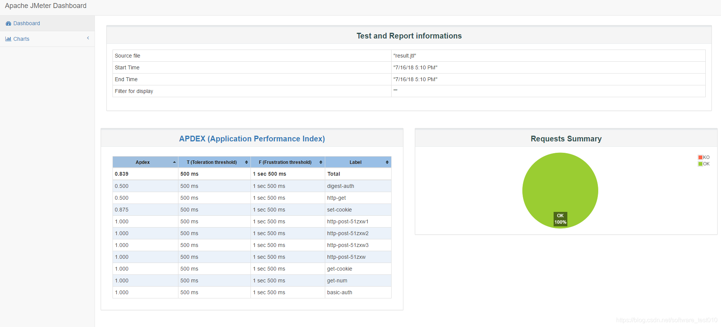Click the Source file row label
This screenshot has height=327, width=721.
pos(127,56)
